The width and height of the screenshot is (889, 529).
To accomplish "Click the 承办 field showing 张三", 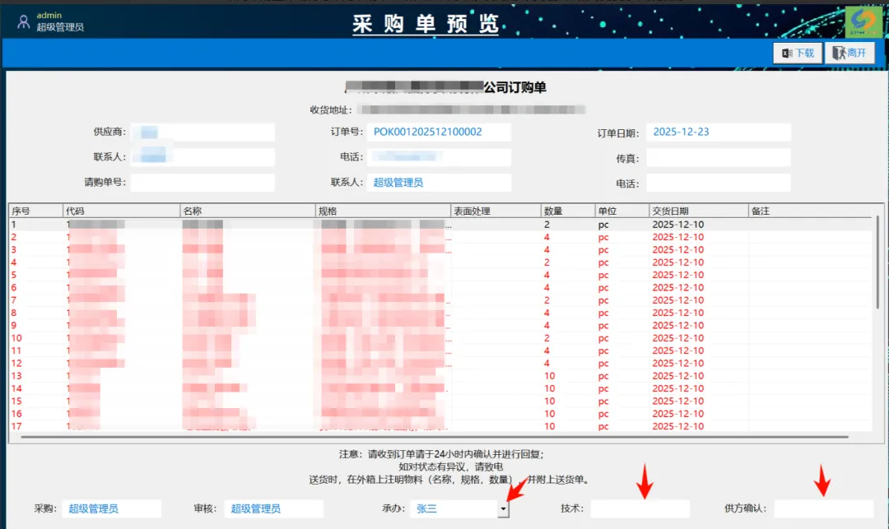I will point(454,508).
